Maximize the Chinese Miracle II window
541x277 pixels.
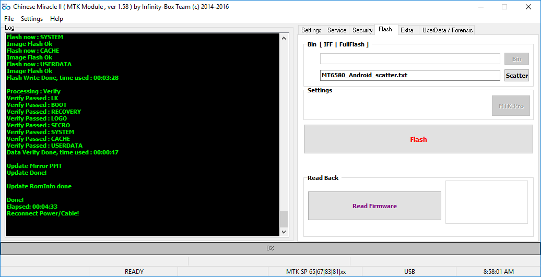(504, 7)
